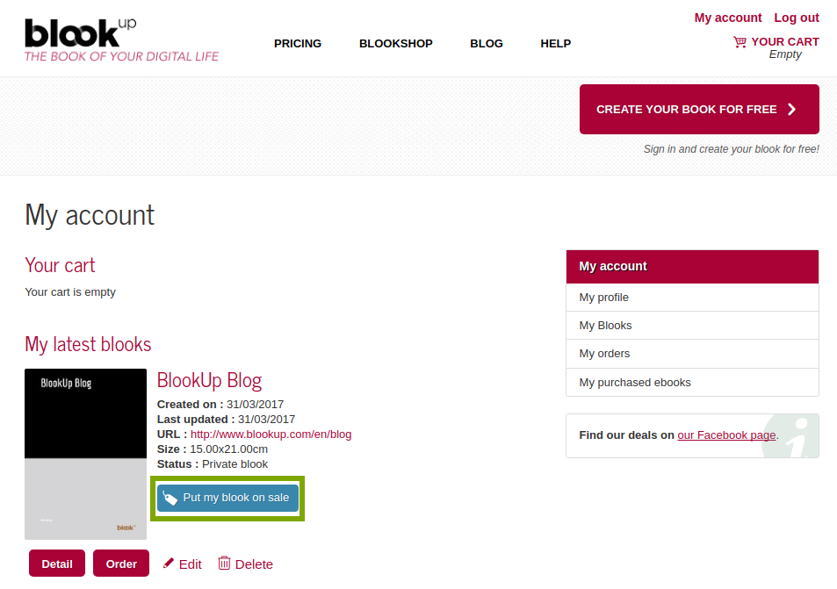
Task: Delete the BlookUp Blog blook
Action: 246,564
